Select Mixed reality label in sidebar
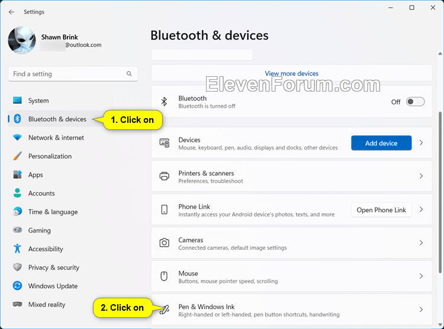This screenshot has height=329, width=444. click(47, 304)
